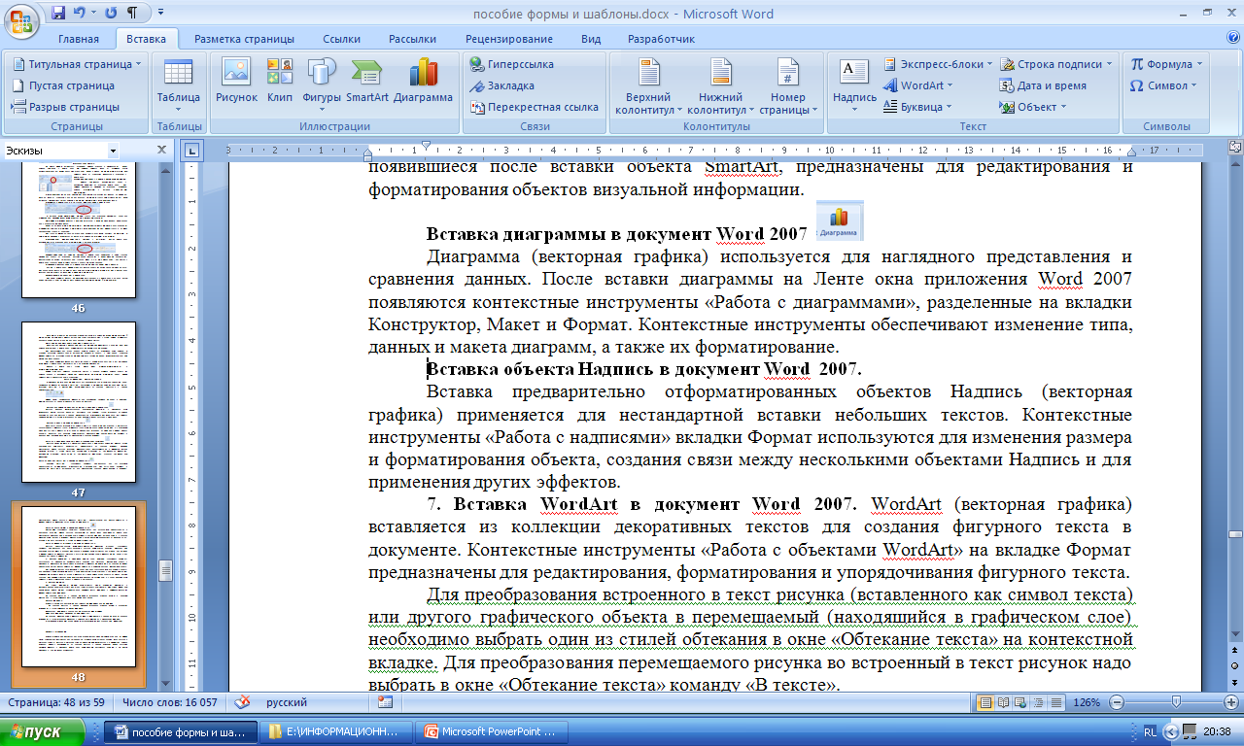Click zoom out minus button
Viewport: 1244px width, 746px height.
(x=1117, y=702)
